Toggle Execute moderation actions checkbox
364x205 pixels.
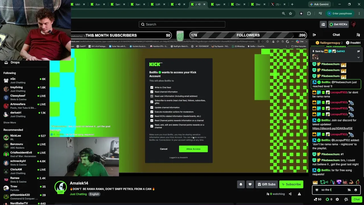click(x=152, y=112)
